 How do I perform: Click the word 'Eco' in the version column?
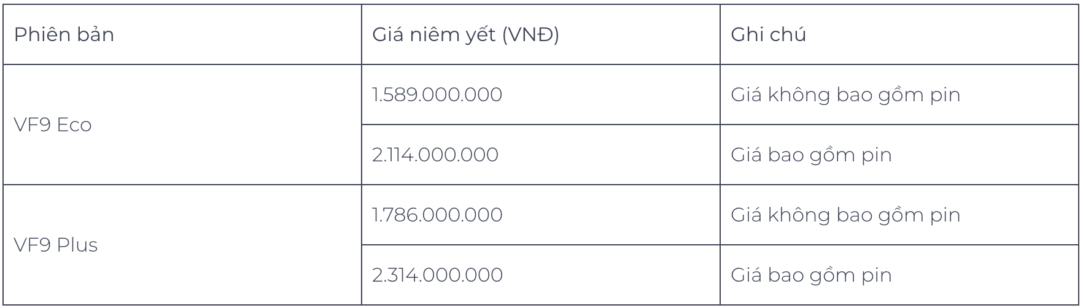tap(74, 125)
